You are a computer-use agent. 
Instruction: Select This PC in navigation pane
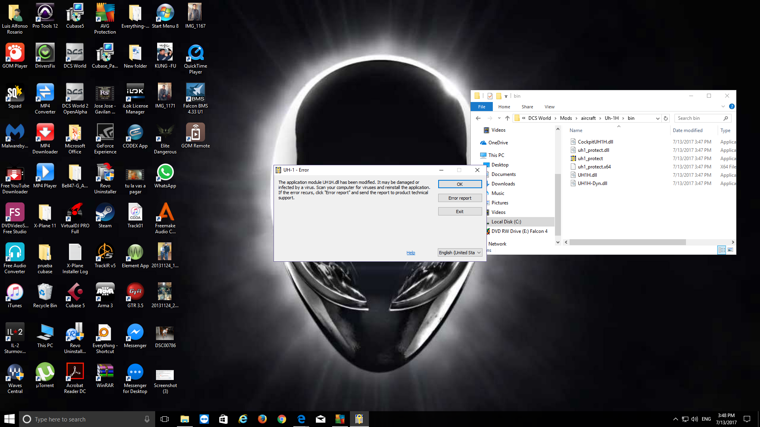[x=496, y=155]
